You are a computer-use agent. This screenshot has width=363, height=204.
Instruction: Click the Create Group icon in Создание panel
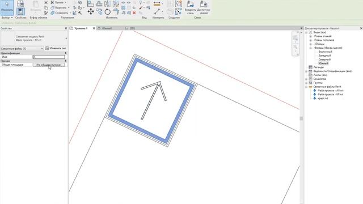click(178, 4)
